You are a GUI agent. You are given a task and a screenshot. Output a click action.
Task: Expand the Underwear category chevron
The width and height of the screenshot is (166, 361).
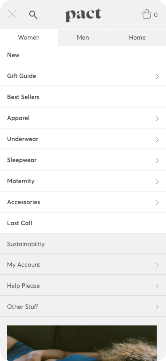point(157,139)
